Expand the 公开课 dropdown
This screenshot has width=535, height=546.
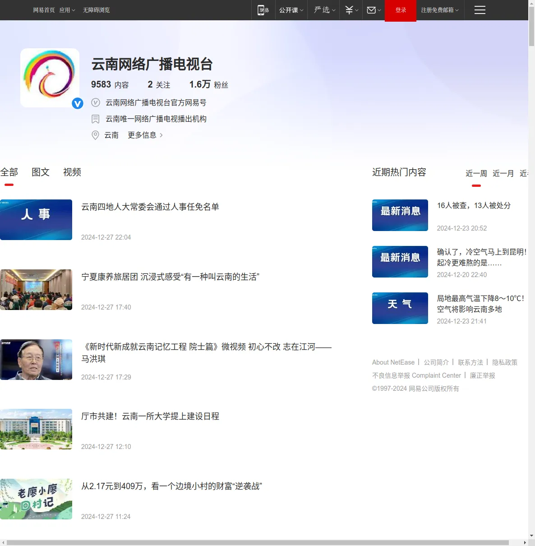pos(291,10)
